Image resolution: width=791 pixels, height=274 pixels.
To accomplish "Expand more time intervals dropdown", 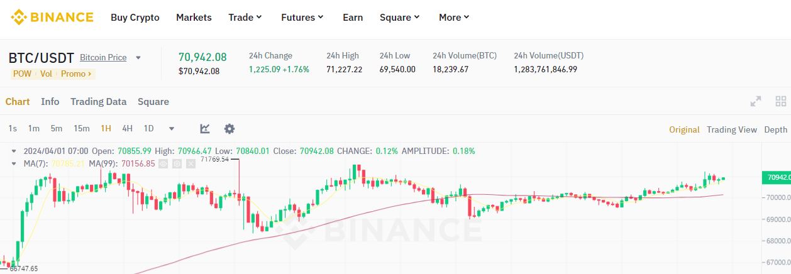I will point(172,129).
